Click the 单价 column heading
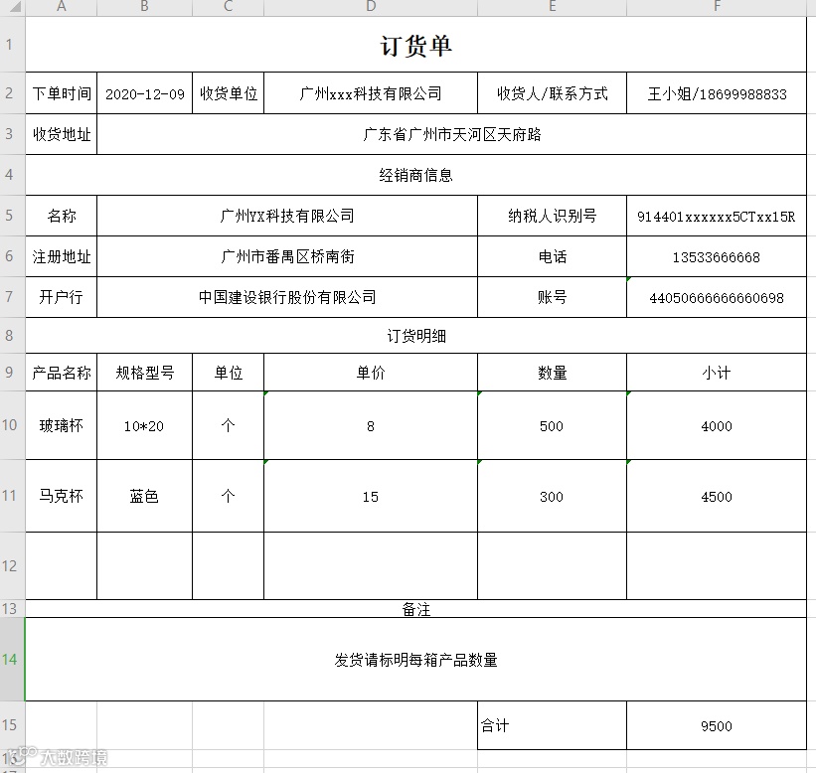 [371, 373]
